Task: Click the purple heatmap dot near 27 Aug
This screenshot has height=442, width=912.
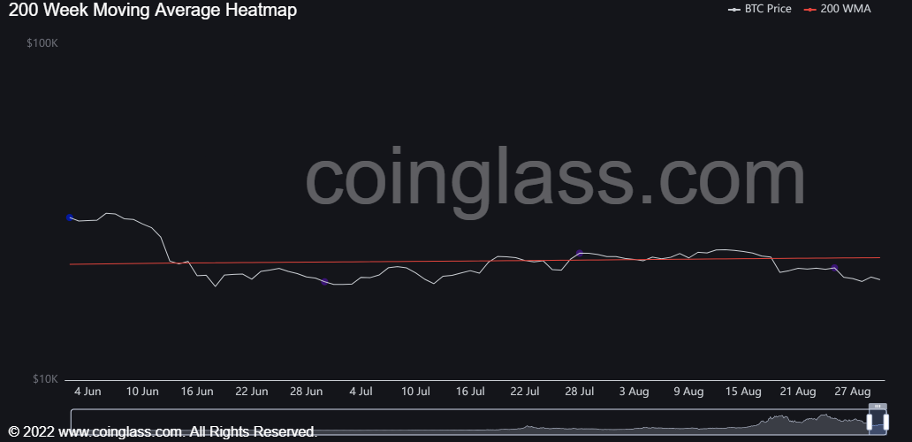Action: (x=834, y=267)
